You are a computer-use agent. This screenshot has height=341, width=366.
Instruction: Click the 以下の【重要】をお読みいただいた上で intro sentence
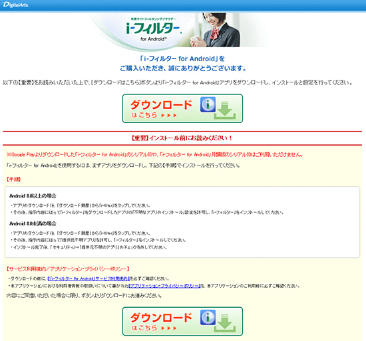tap(178, 82)
